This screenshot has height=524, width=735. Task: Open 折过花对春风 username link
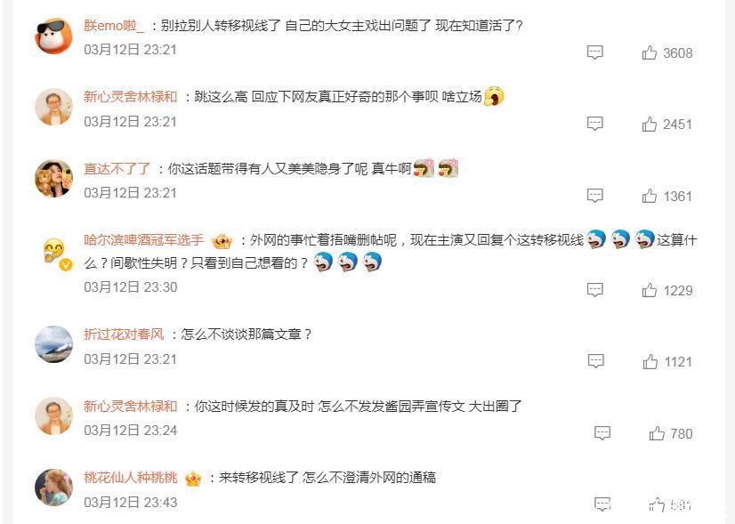coord(125,335)
